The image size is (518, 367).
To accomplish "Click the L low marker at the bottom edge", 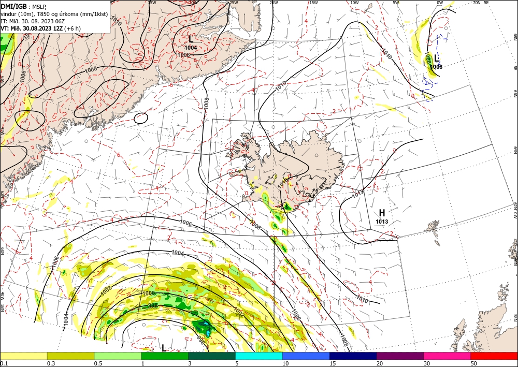I will 164,348.
